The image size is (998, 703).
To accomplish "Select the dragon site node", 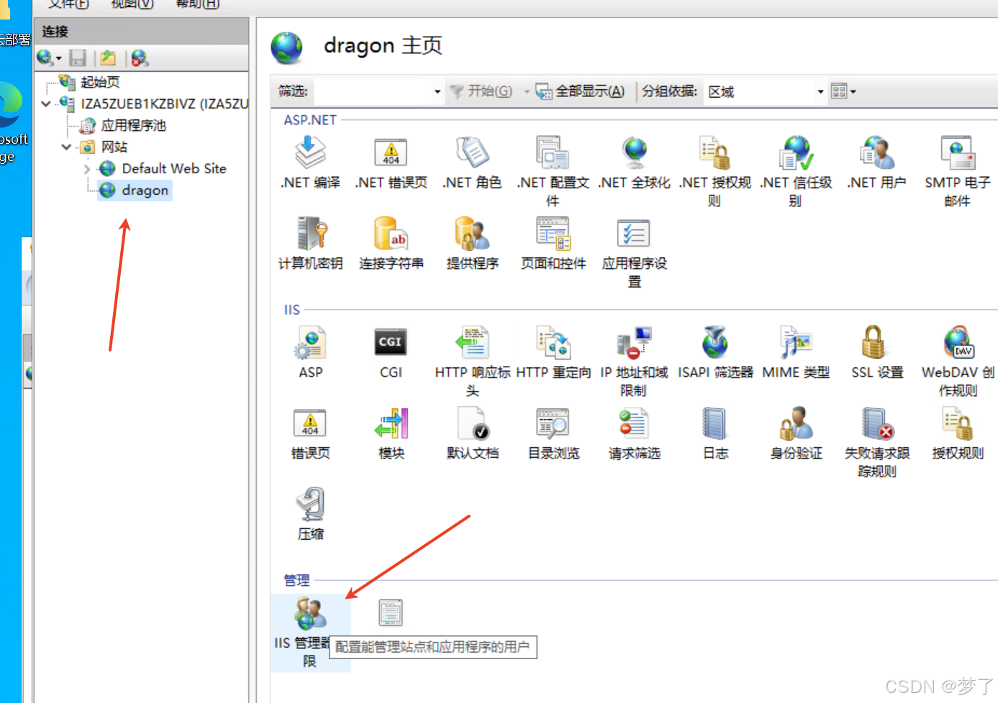I will coord(145,190).
